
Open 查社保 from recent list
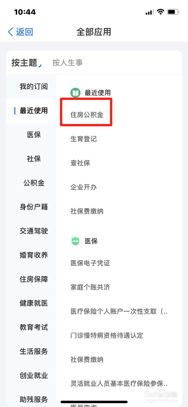(80, 163)
